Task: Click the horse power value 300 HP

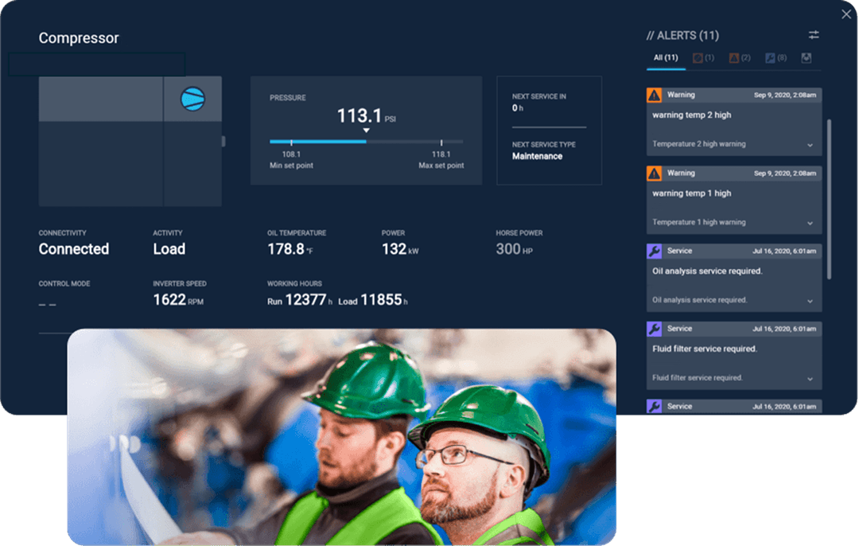Action: pos(515,249)
